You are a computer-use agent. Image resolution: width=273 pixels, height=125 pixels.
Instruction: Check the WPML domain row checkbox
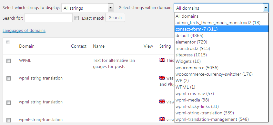[x=8, y=61]
